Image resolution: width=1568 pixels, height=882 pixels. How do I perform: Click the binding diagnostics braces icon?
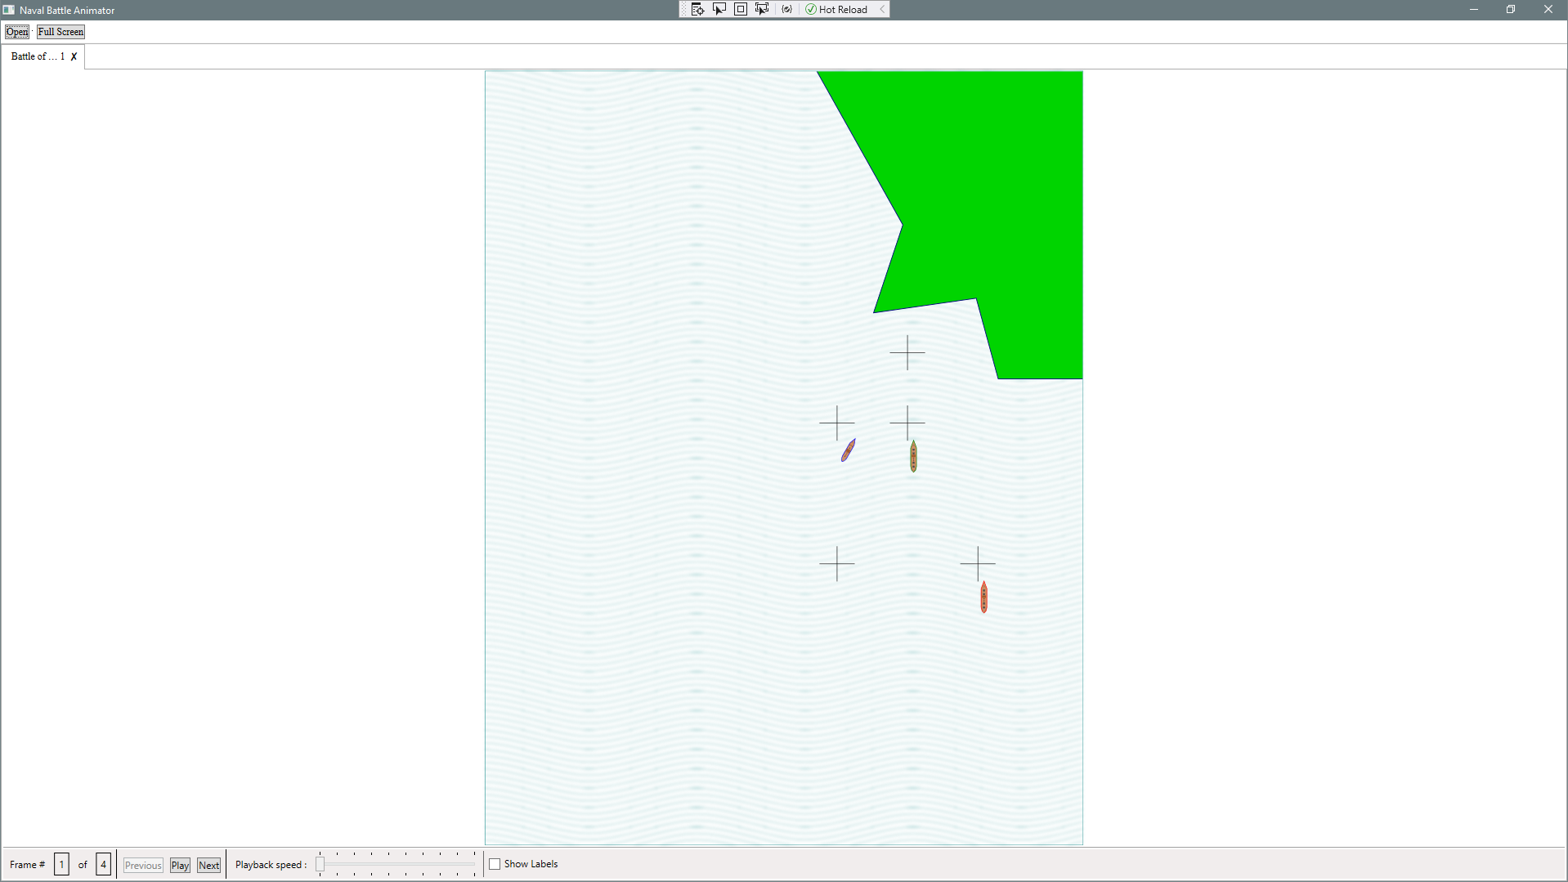pos(786,9)
